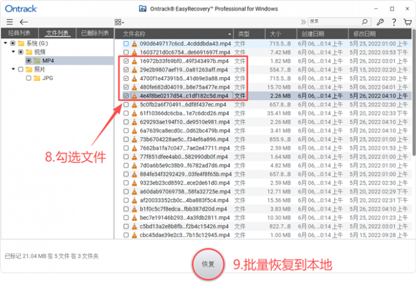
Task: Click VLC icon of 5c0fb2a6f70491 file
Action: (135, 105)
